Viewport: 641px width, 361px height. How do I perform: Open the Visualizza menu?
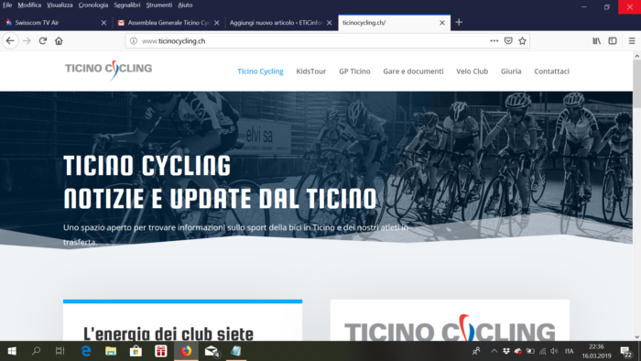tap(60, 5)
